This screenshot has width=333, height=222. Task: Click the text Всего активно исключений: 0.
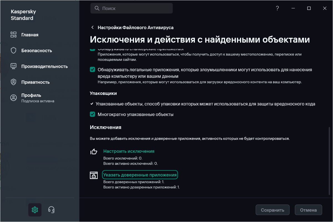tap(130, 164)
